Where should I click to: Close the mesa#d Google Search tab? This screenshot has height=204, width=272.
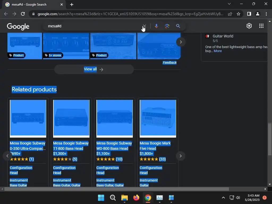[62, 5]
